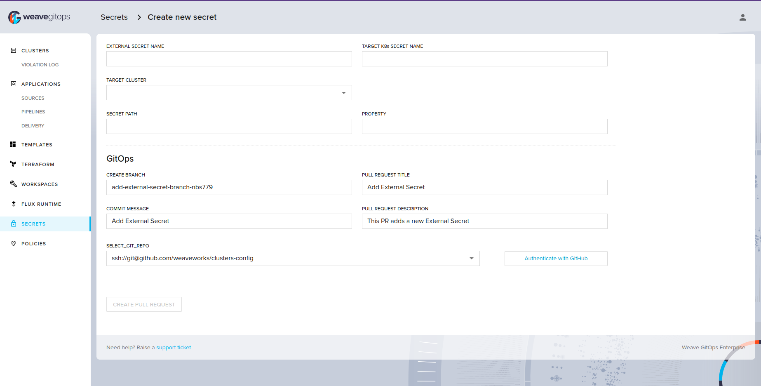Open Violation Log in sidebar
The image size is (761, 386).
(x=40, y=65)
